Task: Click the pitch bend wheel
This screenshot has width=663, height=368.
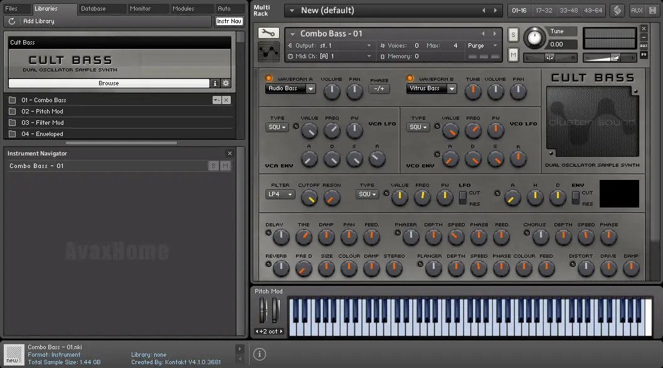Action: pos(263,311)
